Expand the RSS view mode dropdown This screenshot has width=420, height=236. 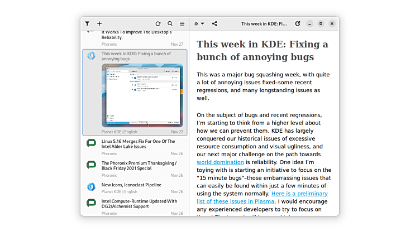pos(199,24)
